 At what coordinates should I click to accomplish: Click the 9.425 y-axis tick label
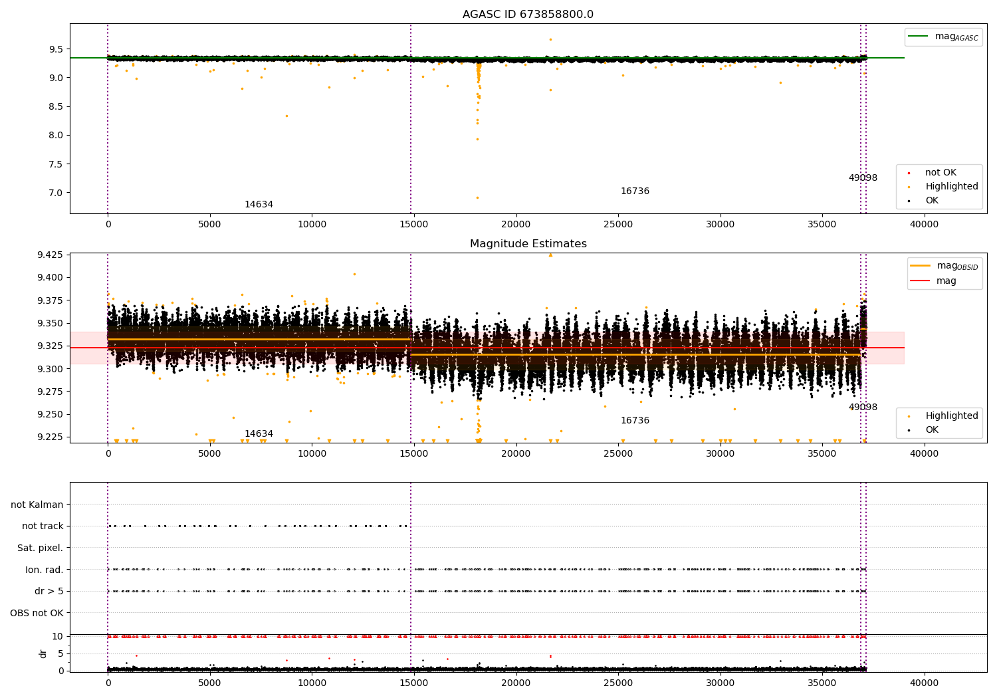click(50, 255)
